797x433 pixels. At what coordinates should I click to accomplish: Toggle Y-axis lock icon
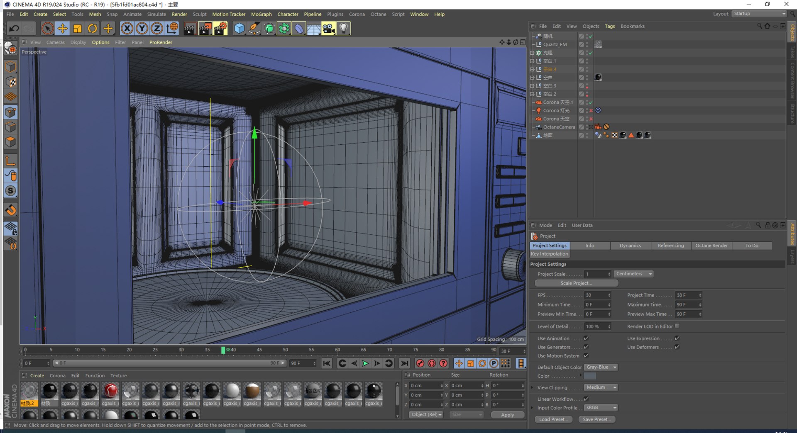coord(142,29)
